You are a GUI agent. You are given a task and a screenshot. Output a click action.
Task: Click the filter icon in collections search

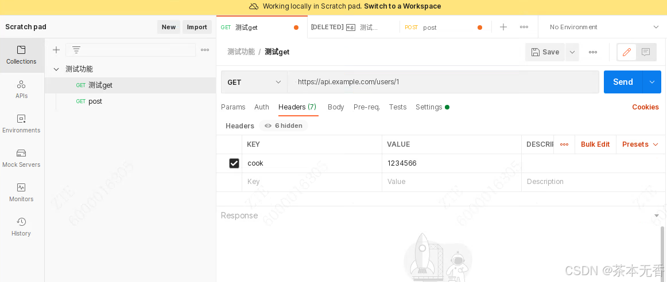pos(76,50)
